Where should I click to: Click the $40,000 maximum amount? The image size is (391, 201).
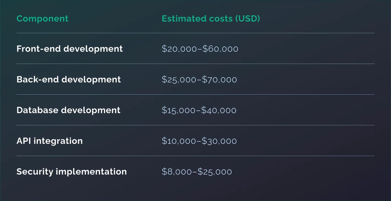[x=219, y=111]
